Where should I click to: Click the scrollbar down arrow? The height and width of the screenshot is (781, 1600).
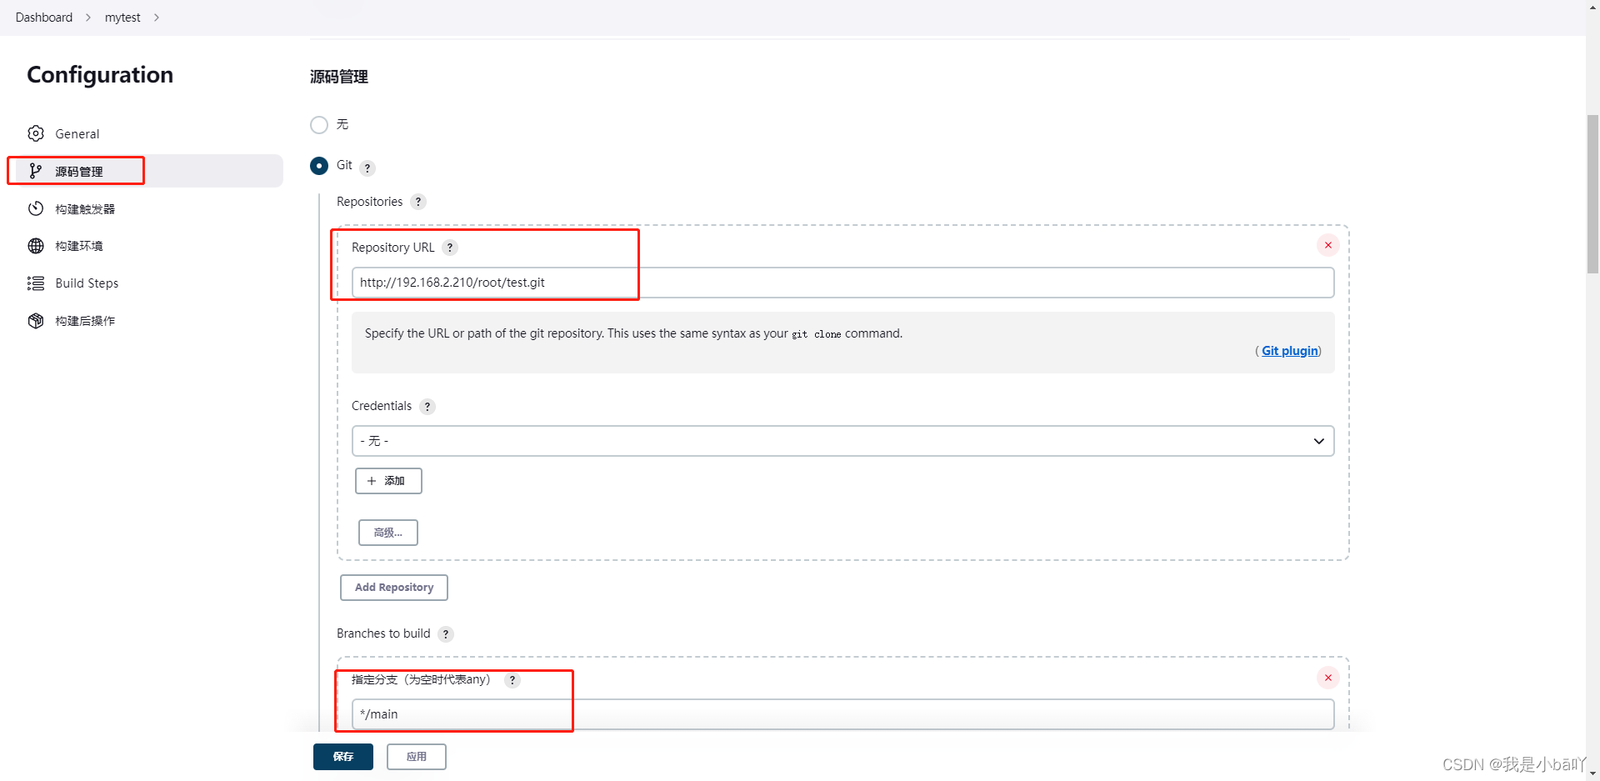pos(1592,774)
